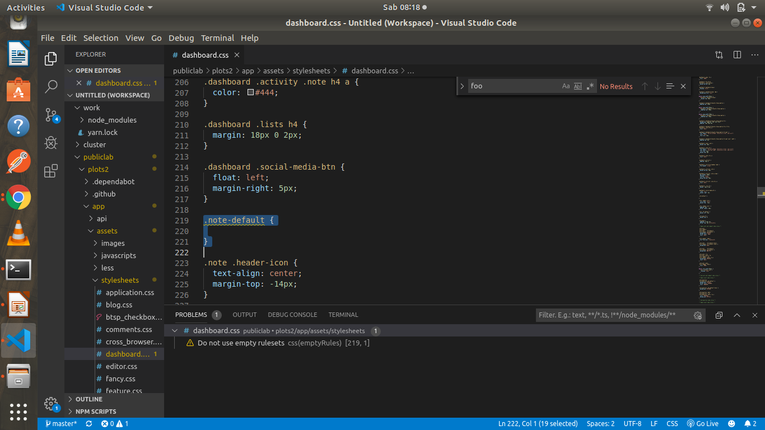
Task: Go to next match in find widget
Action: click(x=657, y=86)
